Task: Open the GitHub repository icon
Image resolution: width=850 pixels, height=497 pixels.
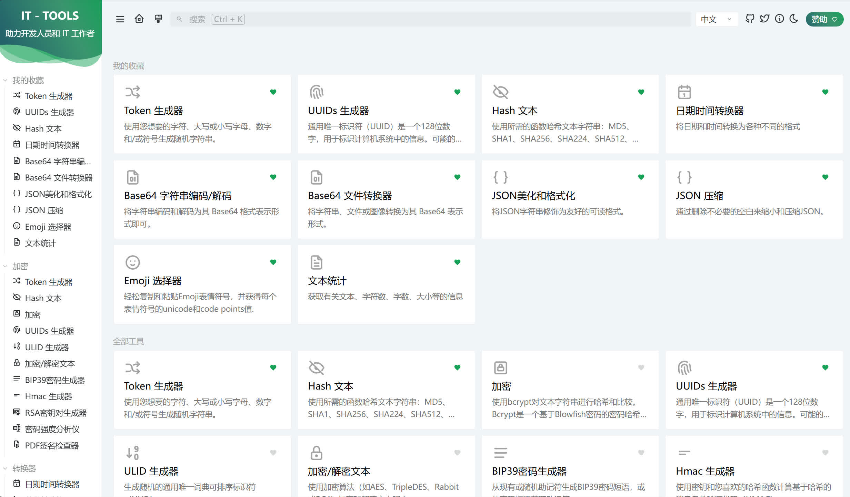Action: tap(750, 19)
